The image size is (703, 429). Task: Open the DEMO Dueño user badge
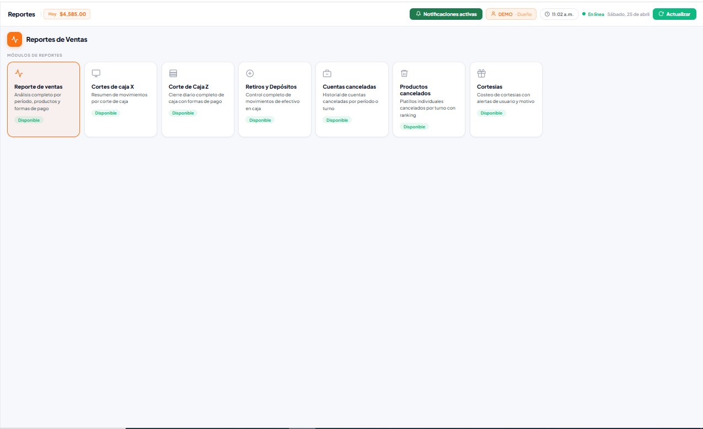511,14
